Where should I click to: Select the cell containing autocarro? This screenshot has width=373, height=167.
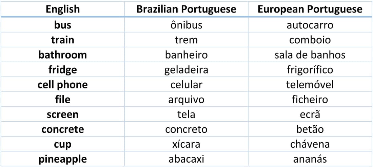pos(310,25)
